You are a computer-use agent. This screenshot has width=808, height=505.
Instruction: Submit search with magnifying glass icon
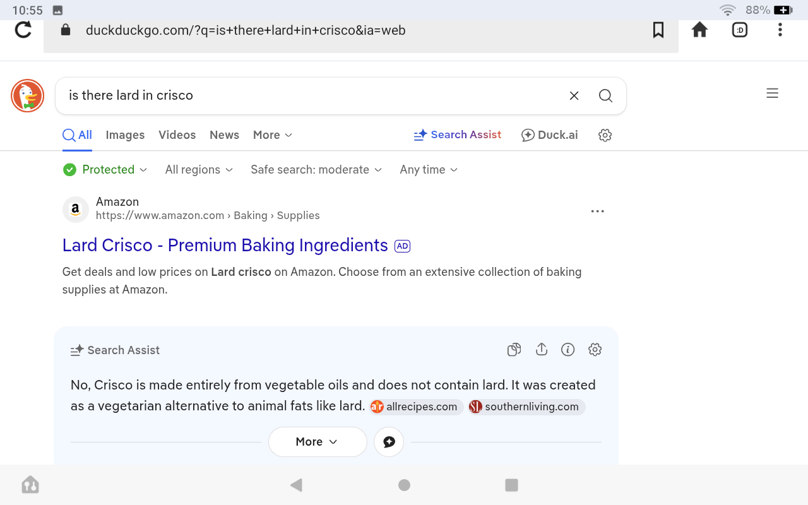coord(605,96)
